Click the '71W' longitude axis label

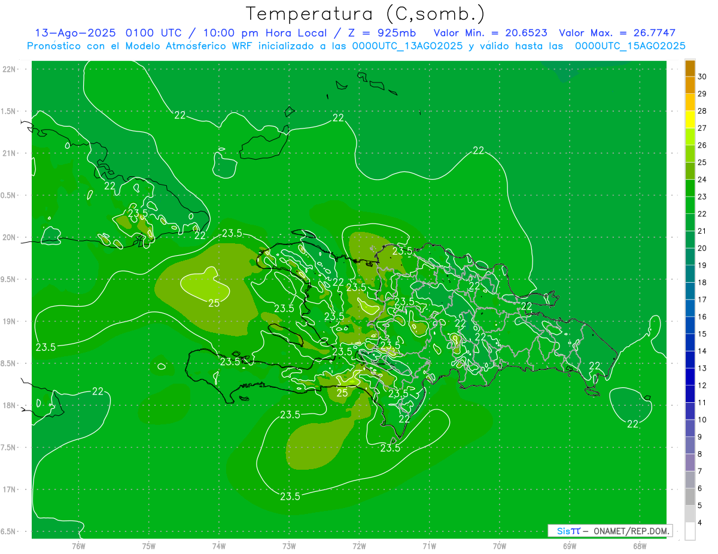coord(429,546)
